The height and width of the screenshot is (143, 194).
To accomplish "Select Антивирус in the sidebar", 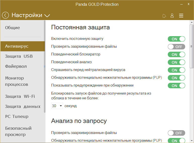I will click(x=22, y=46).
